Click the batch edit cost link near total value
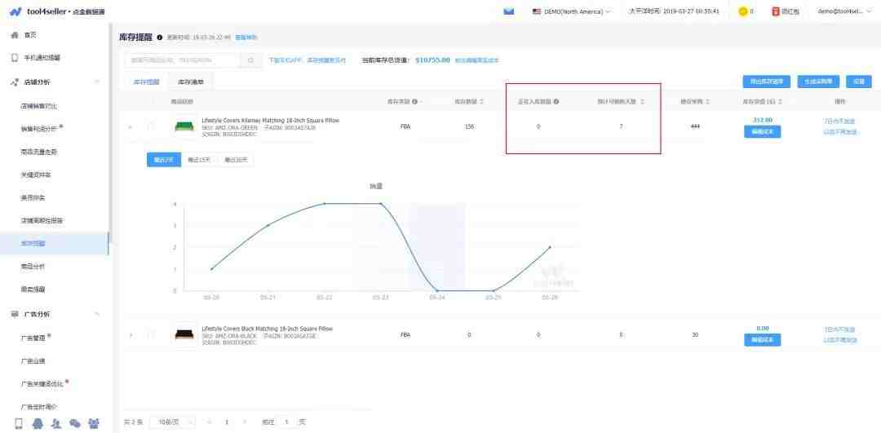 [476, 60]
